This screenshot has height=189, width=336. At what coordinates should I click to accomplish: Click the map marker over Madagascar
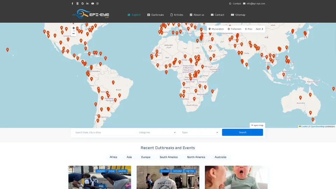pyautogui.click(x=212, y=91)
